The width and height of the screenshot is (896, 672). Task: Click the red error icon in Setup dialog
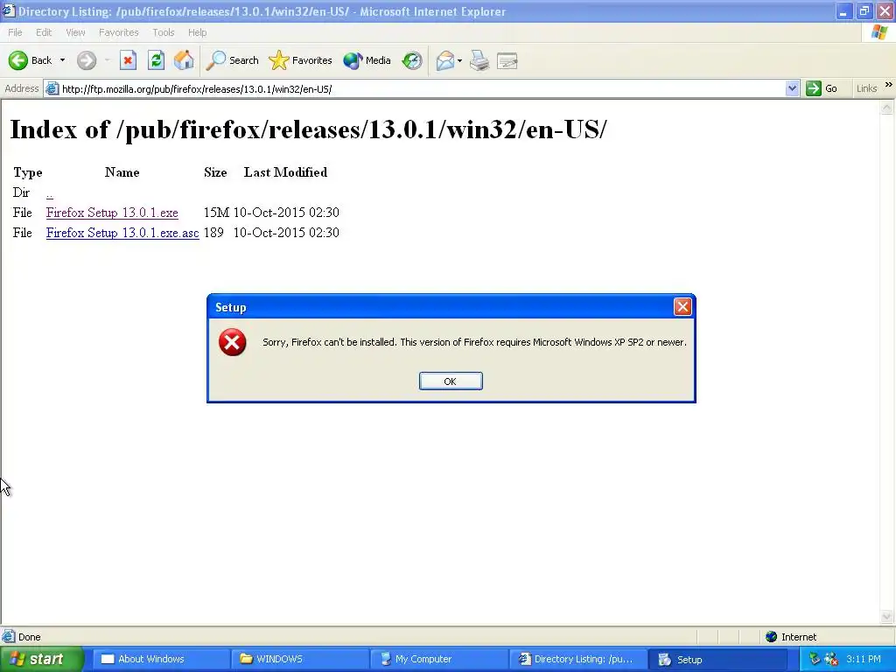click(x=233, y=342)
